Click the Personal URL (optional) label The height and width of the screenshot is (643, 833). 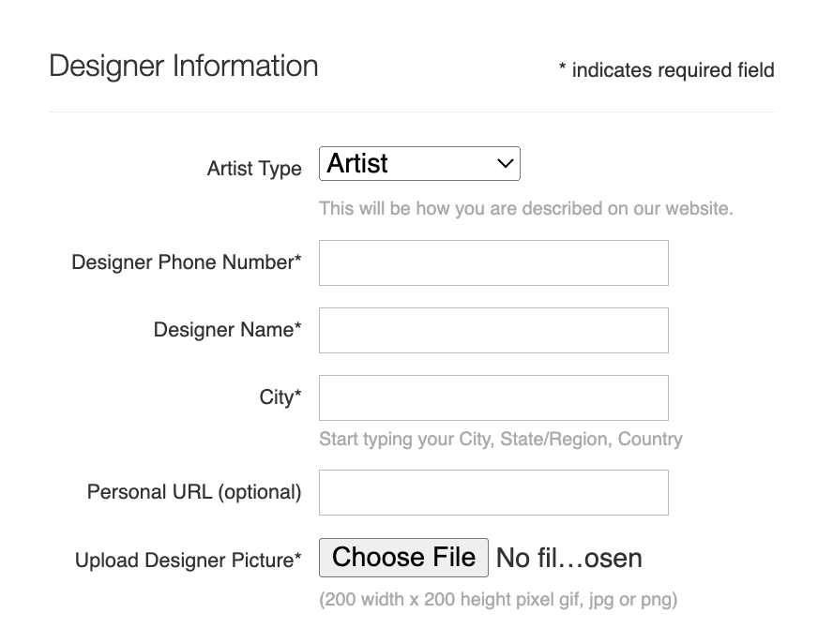[194, 492]
